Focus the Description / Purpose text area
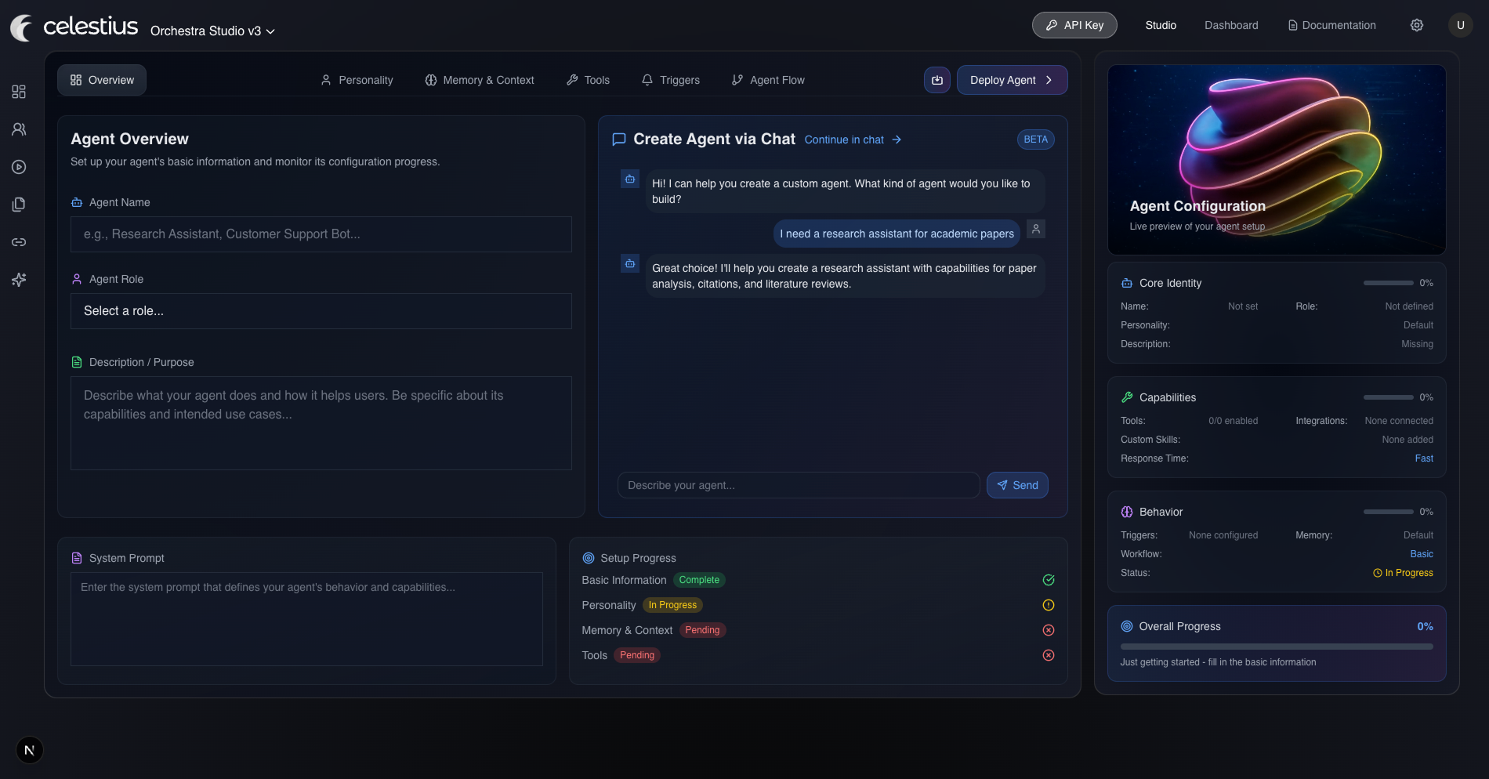The width and height of the screenshot is (1489, 779). [x=321, y=423]
